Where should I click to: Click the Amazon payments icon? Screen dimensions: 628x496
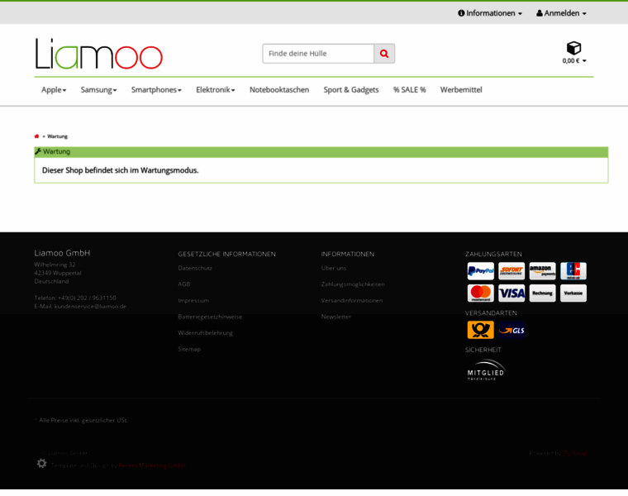click(x=542, y=271)
